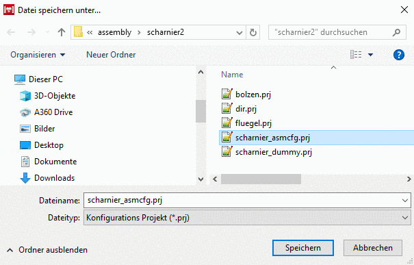The height and width of the screenshot is (265, 414).
Task: Click the bolzen.prj file icon
Action: 227,94
